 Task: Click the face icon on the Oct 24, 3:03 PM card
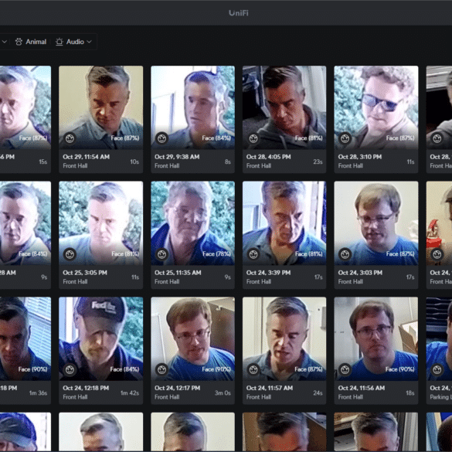[x=345, y=254]
